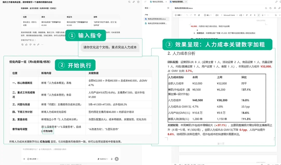The image size is (281, 165).
Task: Click the ¥6,000 red text in document
Action: coord(194,26)
